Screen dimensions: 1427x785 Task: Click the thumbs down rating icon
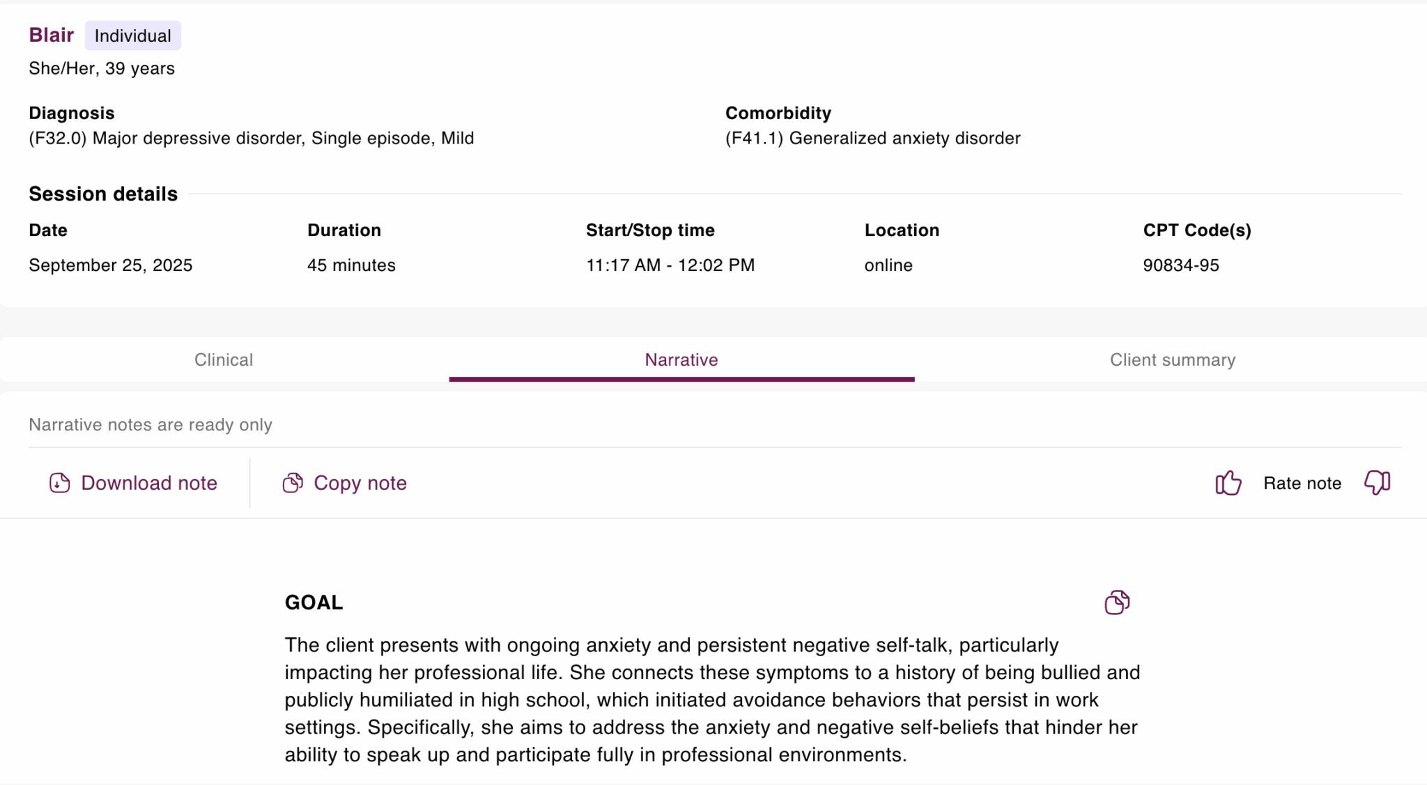coord(1377,483)
